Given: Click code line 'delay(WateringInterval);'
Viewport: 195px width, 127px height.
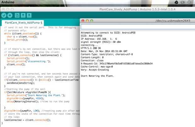Looking at the screenshot, I should click(23, 102).
